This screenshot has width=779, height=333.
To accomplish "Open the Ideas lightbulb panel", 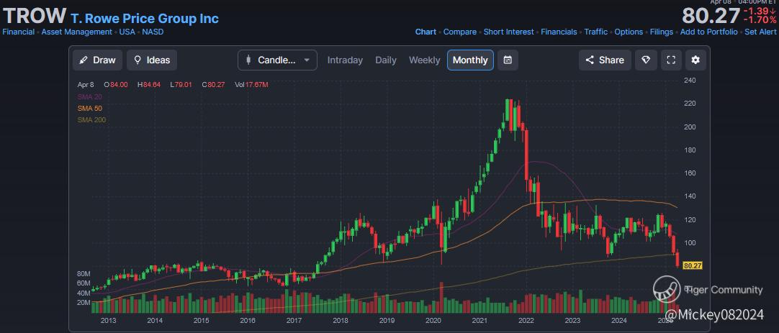I will tap(152, 60).
